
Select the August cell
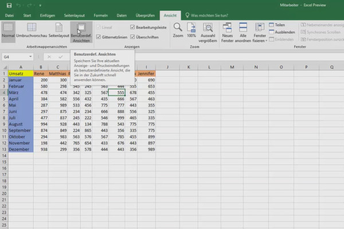point(21,124)
